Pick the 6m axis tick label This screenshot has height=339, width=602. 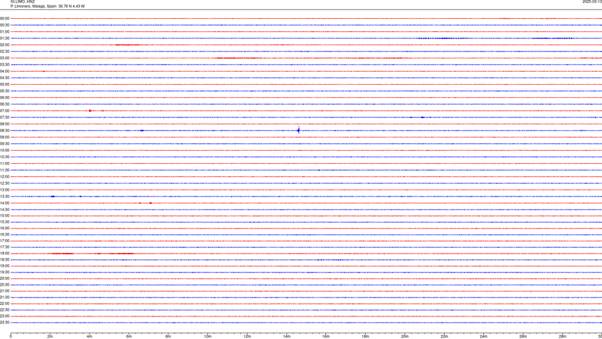129,336
